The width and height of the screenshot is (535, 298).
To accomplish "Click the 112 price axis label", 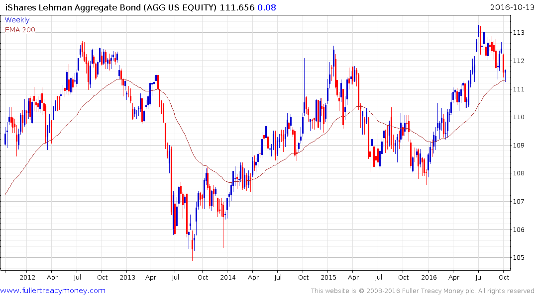I will 519,61.
